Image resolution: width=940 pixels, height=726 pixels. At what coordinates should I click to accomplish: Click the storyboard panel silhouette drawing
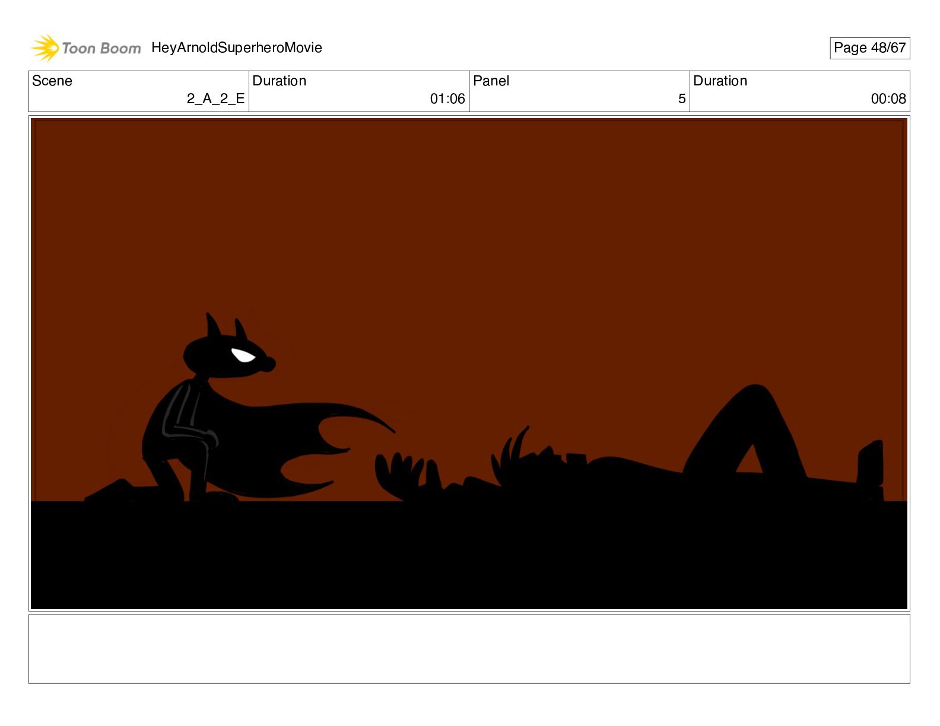click(469, 364)
